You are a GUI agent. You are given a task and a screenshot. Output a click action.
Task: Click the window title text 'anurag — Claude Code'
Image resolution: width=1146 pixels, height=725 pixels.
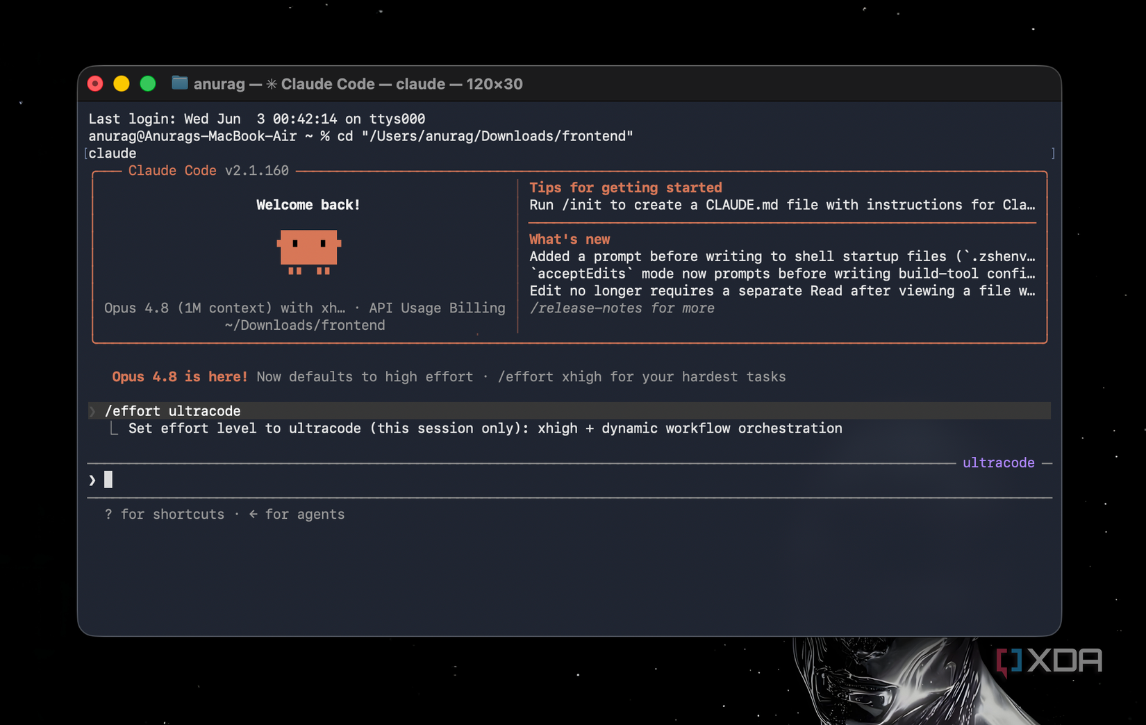(358, 84)
